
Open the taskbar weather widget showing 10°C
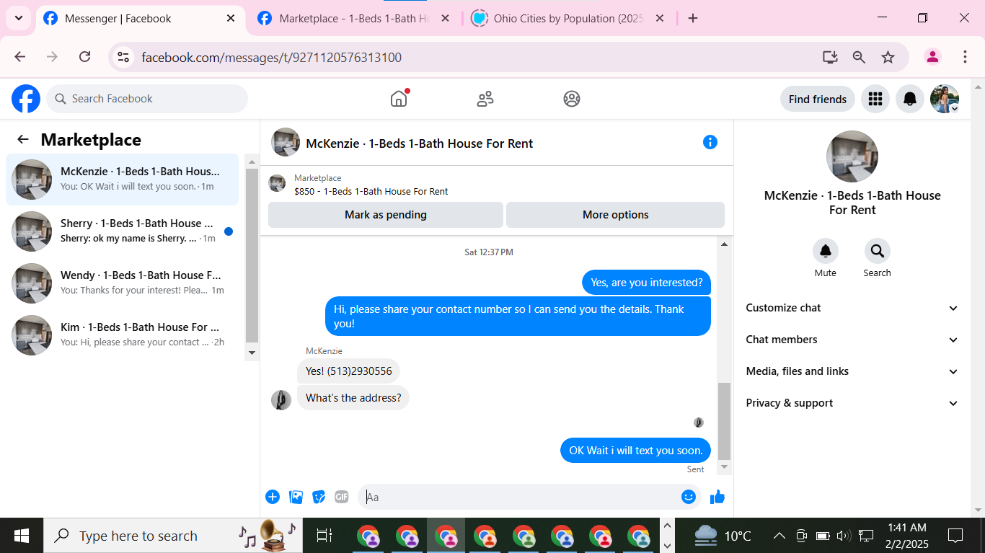(x=723, y=536)
